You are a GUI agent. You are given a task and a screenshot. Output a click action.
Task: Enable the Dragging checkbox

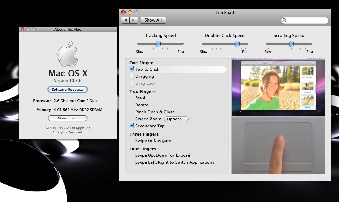click(132, 76)
